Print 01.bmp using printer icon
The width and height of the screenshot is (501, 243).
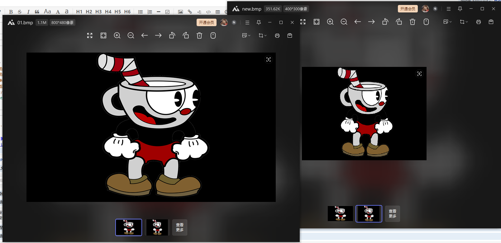pyautogui.click(x=277, y=35)
